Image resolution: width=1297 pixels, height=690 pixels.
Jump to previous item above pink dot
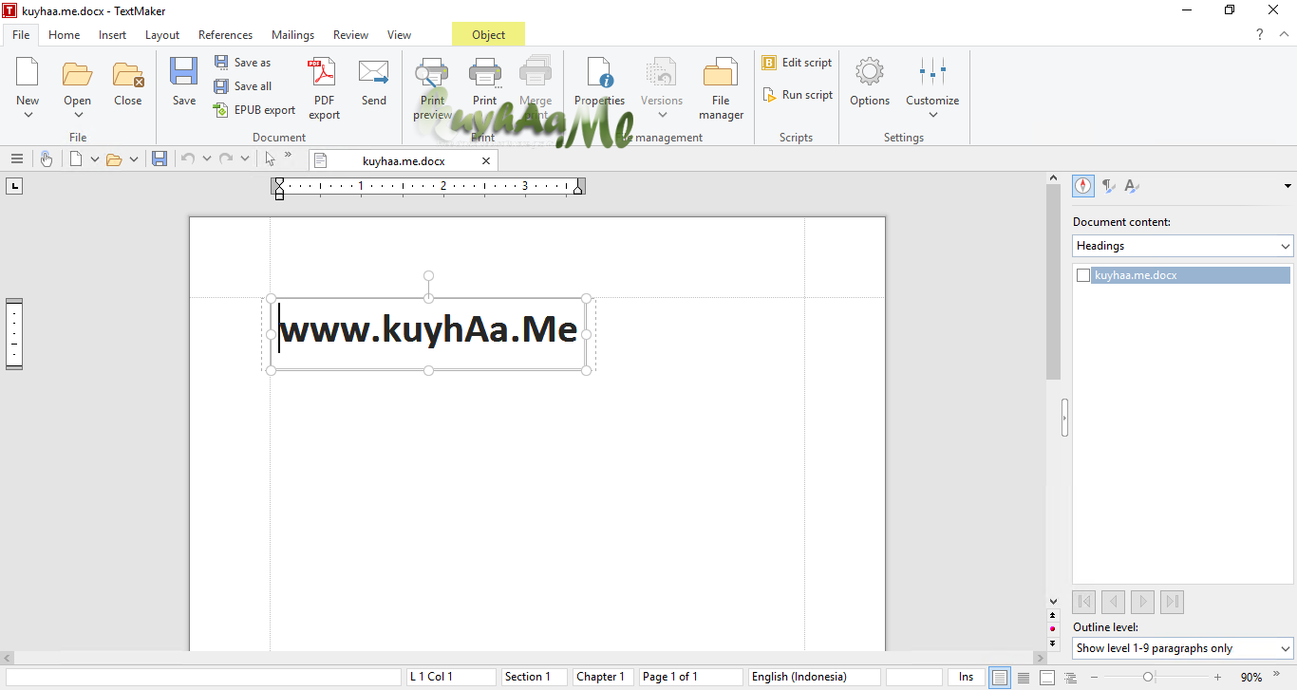tap(1052, 615)
